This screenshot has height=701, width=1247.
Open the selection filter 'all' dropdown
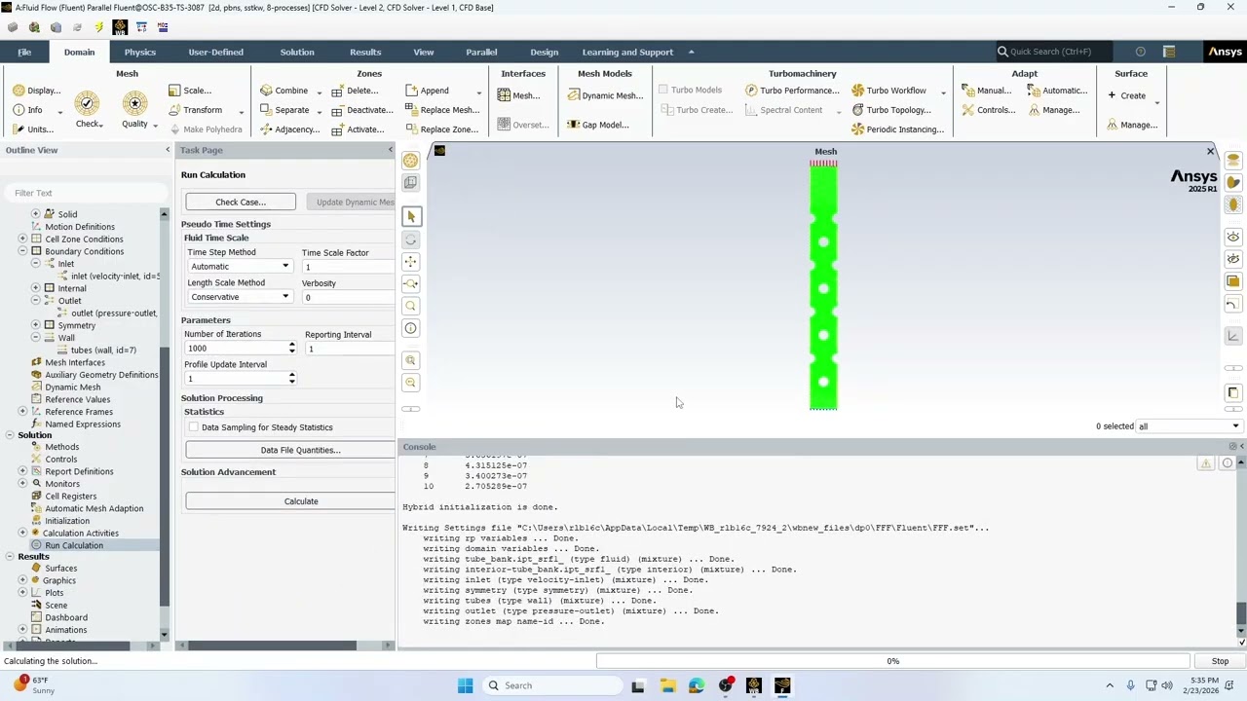tap(1189, 426)
